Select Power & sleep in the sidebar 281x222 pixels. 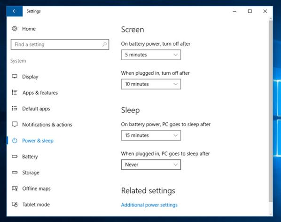[38, 141]
